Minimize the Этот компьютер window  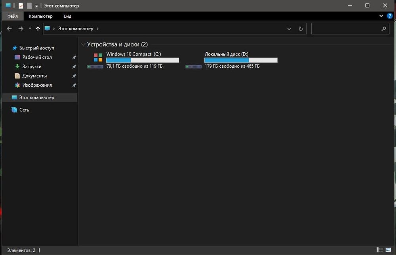pyautogui.click(x=350, y=6)
